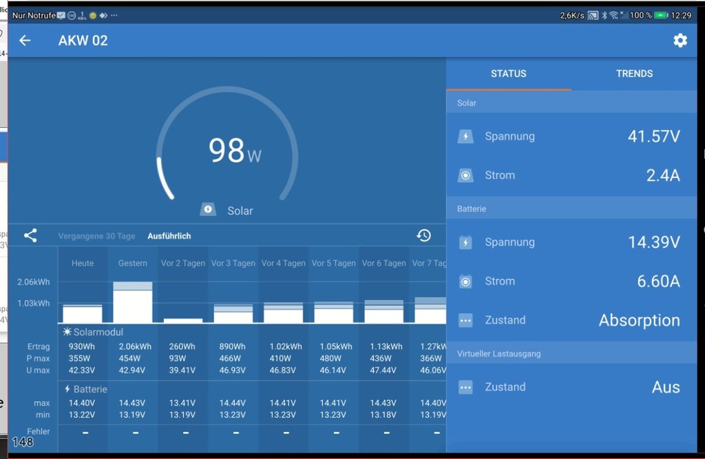Open the history clock icon
Image resolution: width=705 pixels, height=459 pixels.
pyautogui.click(x=423, y=235)
